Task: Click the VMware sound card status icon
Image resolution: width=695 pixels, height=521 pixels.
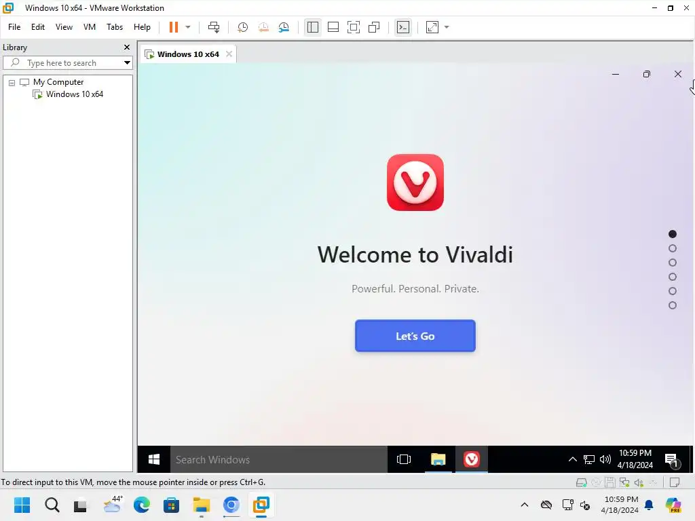Action: [x=639, y=482]
